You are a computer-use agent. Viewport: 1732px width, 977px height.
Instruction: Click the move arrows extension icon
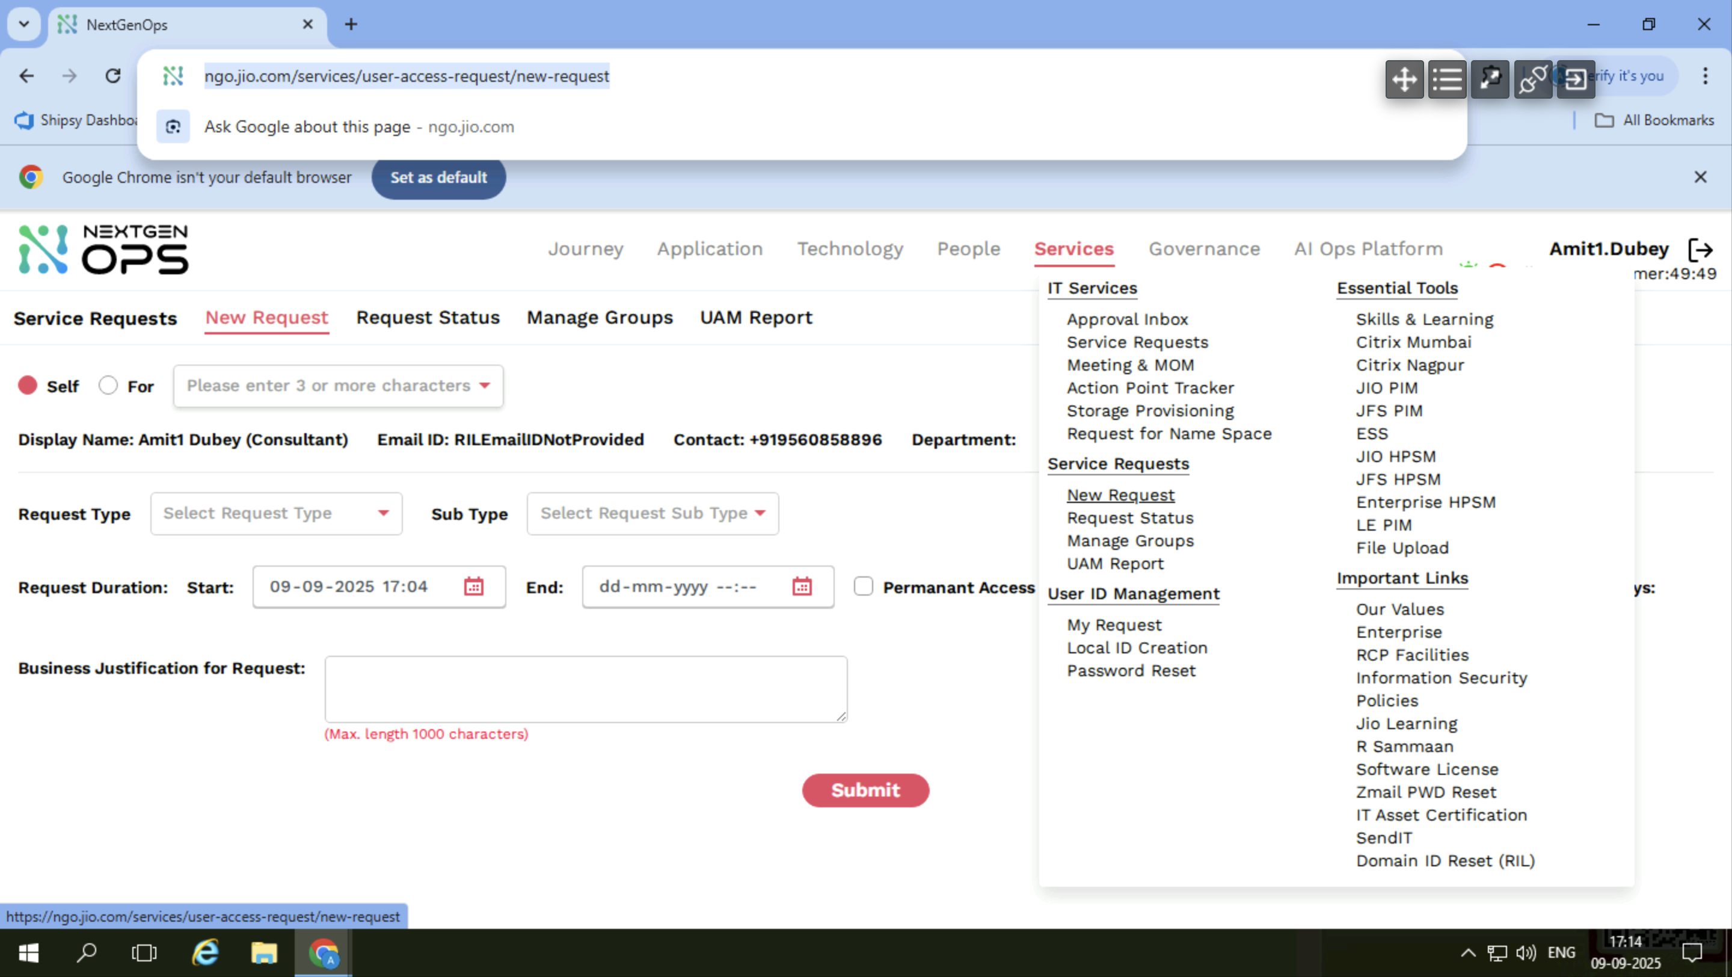pyautogui.click(x=1405, y=79)
